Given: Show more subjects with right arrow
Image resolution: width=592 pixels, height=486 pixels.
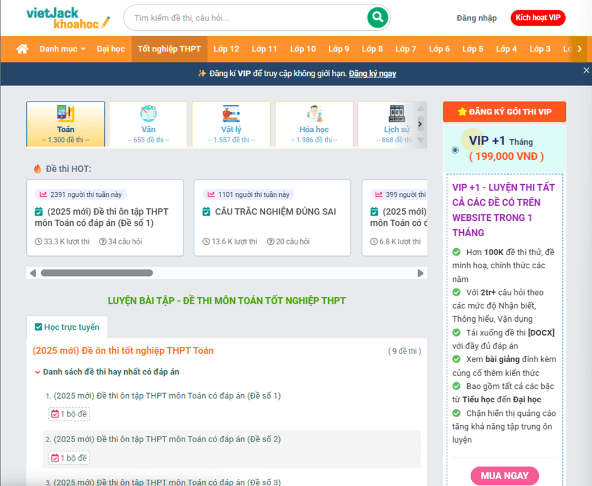Looking at the screenshot, I should (420, 124).
